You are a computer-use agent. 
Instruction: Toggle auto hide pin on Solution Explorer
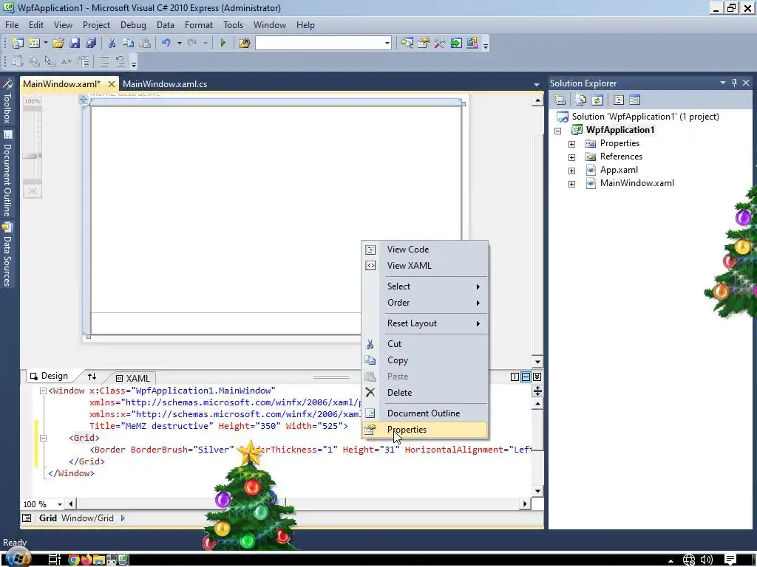click(734, 83)
